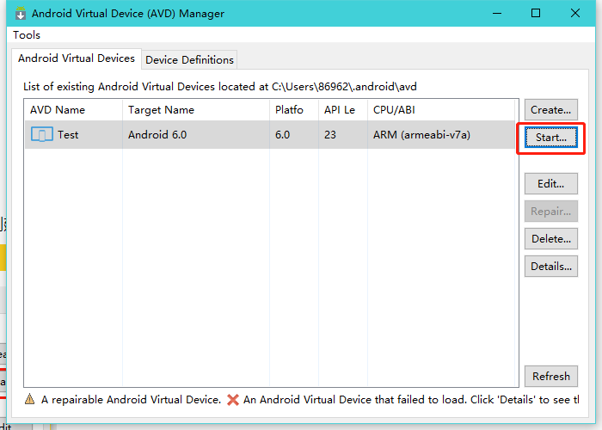Delete the selected AVD
The width and height of the screenshot is (602, 430).
[550, 238]
